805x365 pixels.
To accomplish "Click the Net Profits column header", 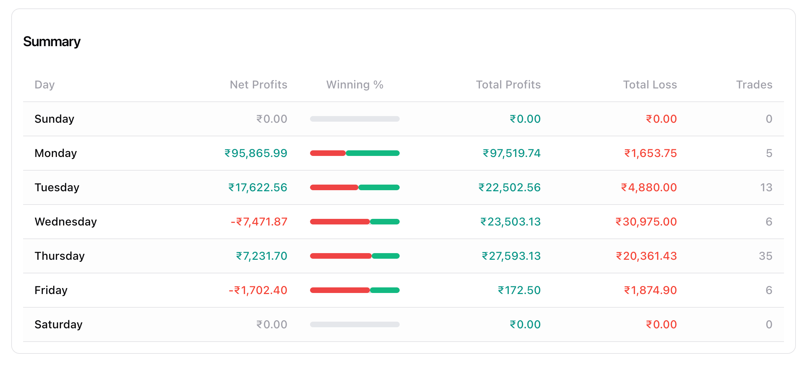I will click(x=258, y=85).
